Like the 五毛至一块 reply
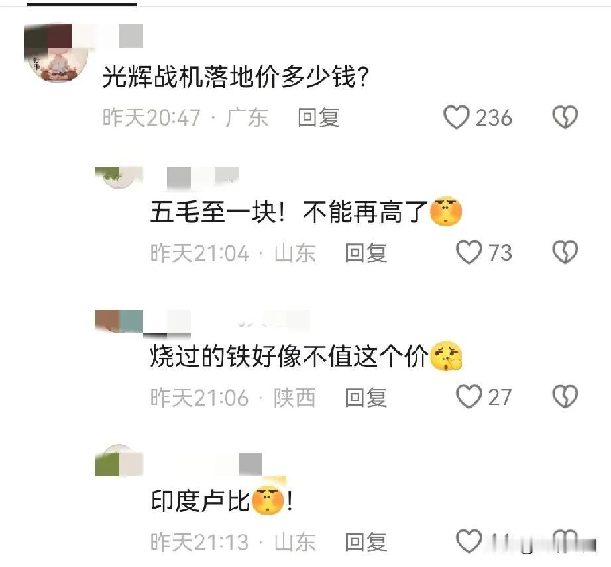The width and height of the screenshot is (611, 567). point(469,252)
